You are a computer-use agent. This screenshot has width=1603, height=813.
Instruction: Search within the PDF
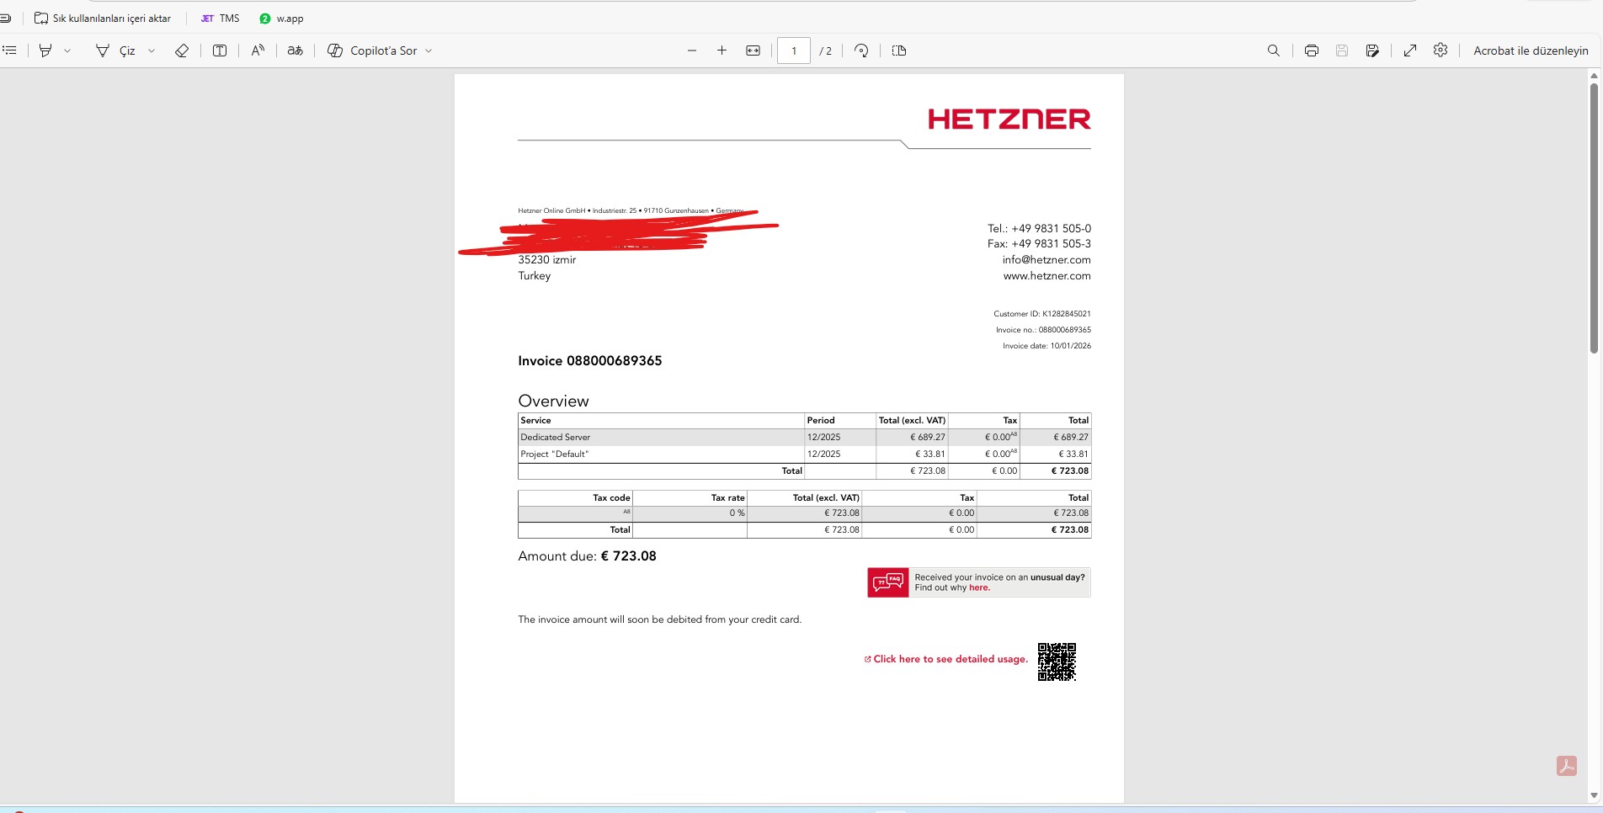(x=1274, y=50)
